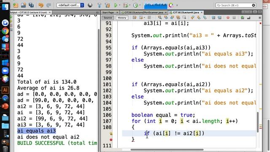270x152 pixels.
Task: Click Shift Line Right icon
Action: pos(219,18)
